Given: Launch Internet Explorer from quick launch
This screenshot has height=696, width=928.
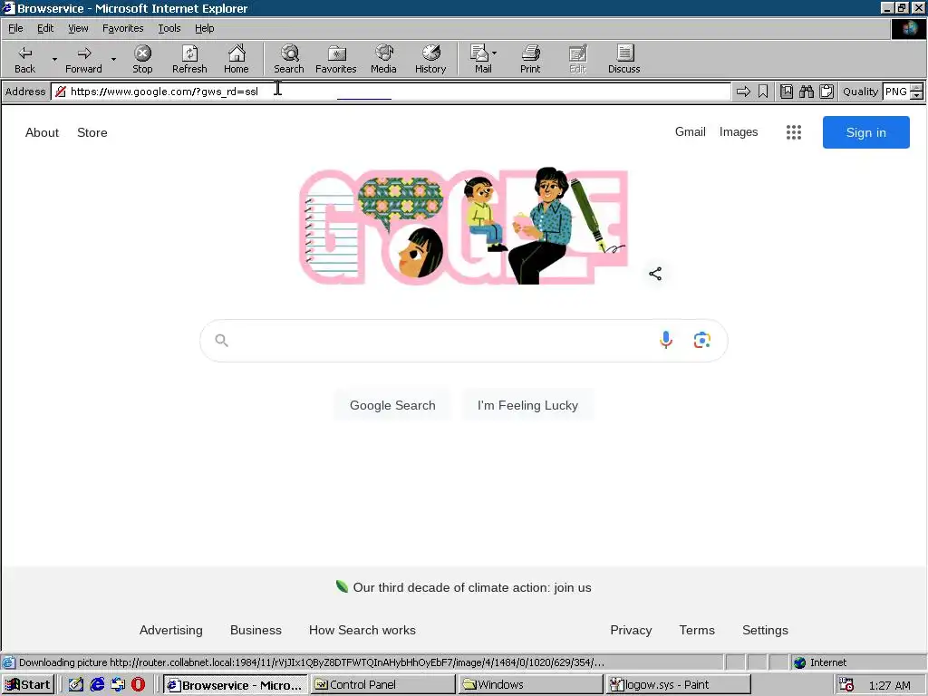Looking at the screenshot, I should (x=97, y=684).
